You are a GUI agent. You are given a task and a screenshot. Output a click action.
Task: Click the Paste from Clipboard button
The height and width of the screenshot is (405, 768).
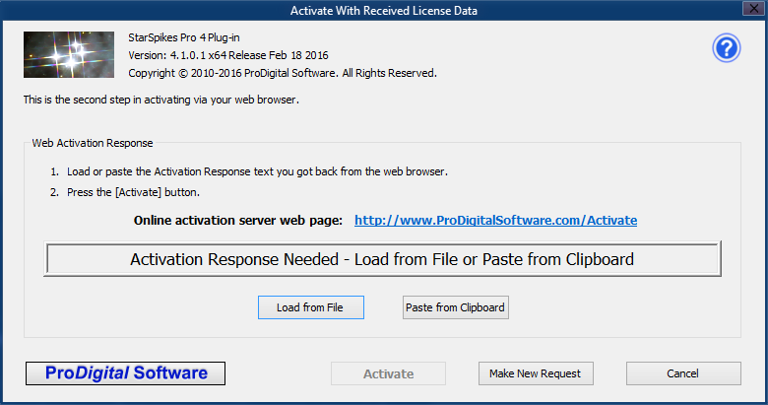456,307
